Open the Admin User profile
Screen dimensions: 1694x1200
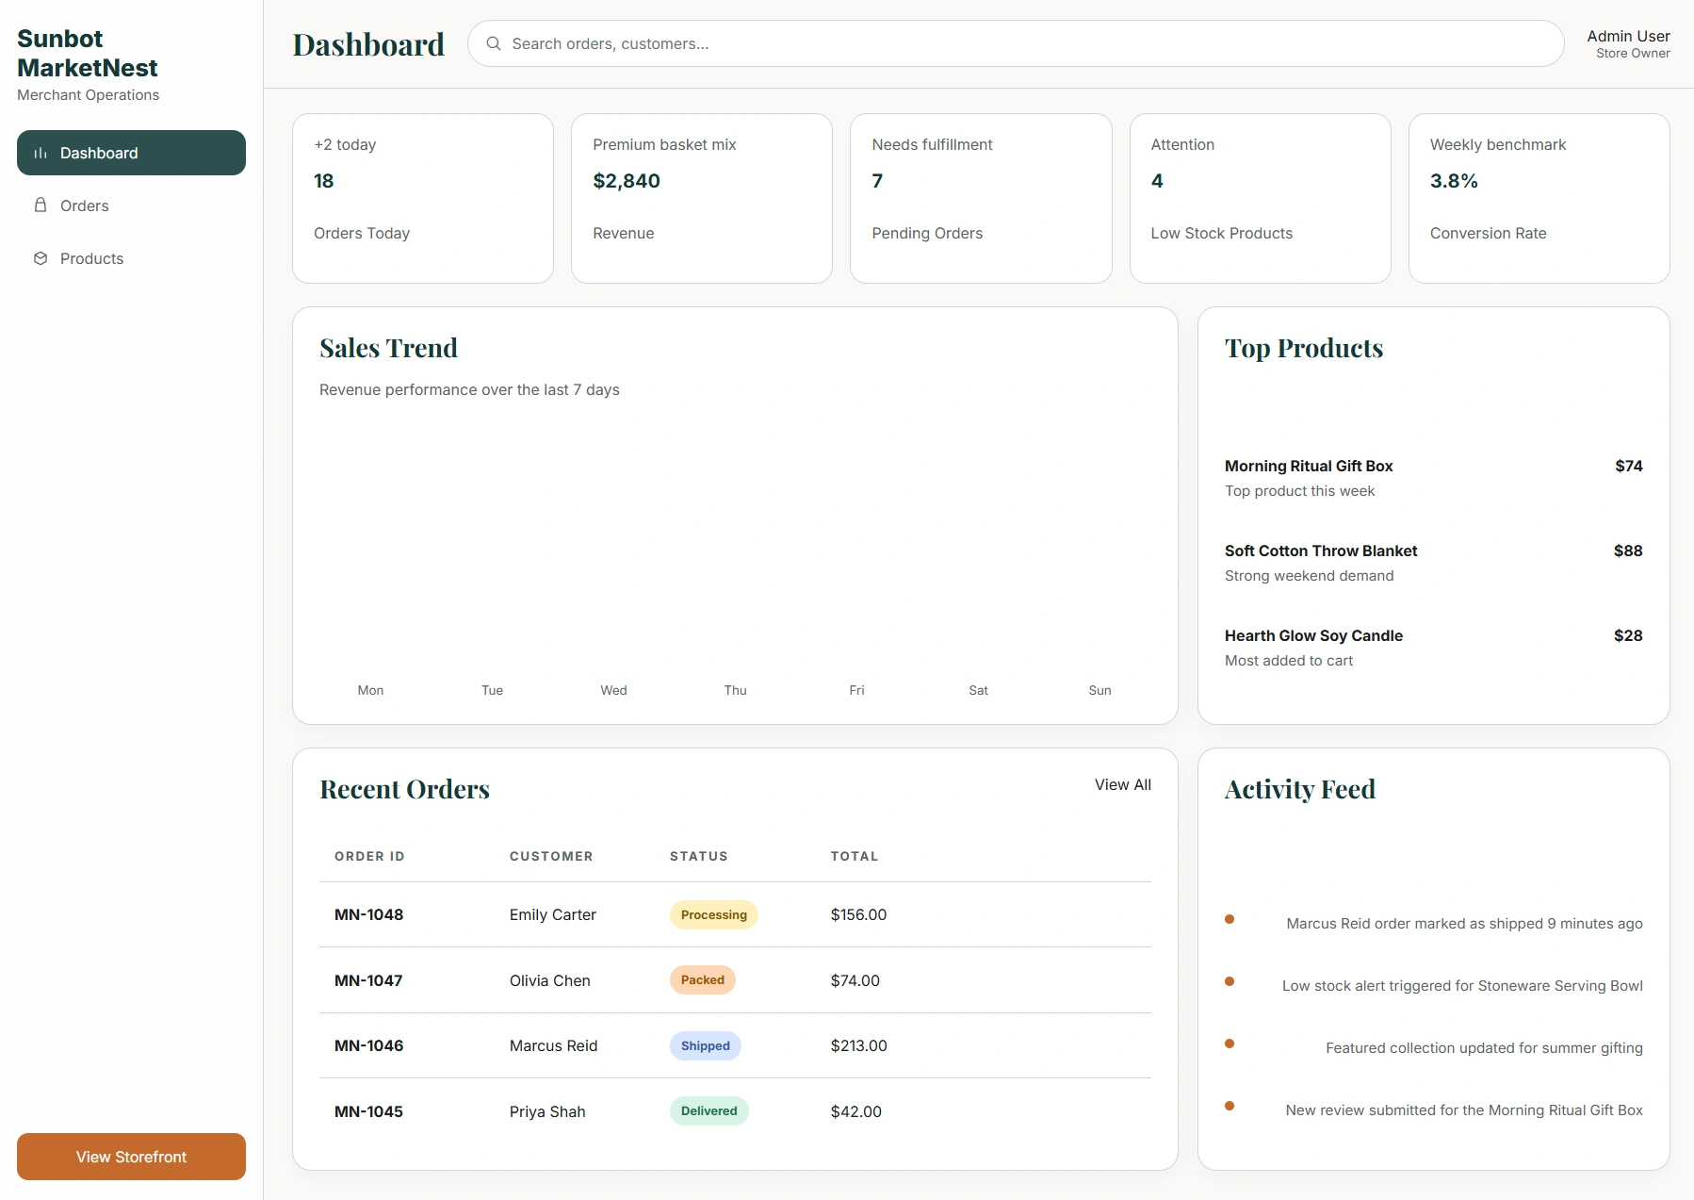pos(1628,43)
